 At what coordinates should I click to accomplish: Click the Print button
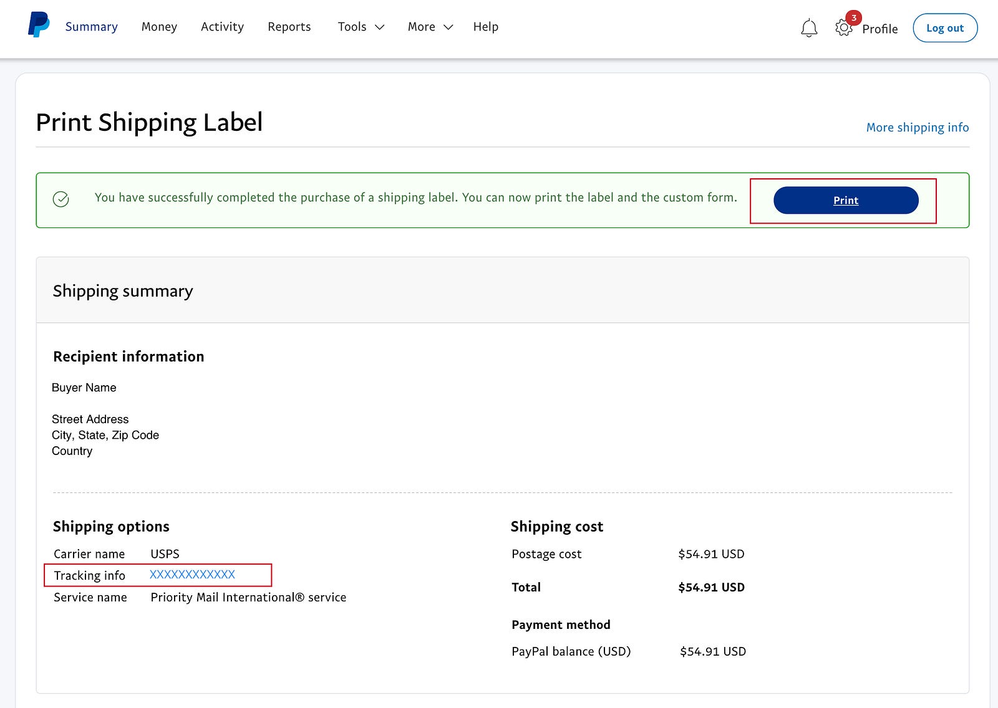pos(846,200)
